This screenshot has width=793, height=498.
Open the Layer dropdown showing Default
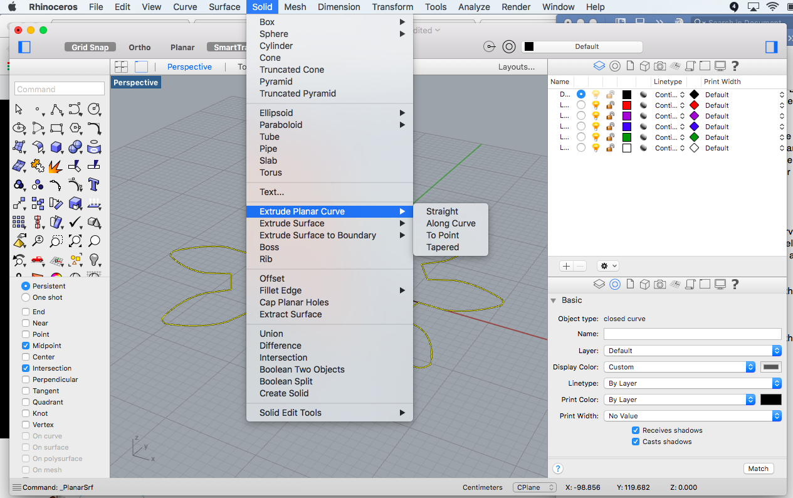pyautogui.click(x=692, y=351)
